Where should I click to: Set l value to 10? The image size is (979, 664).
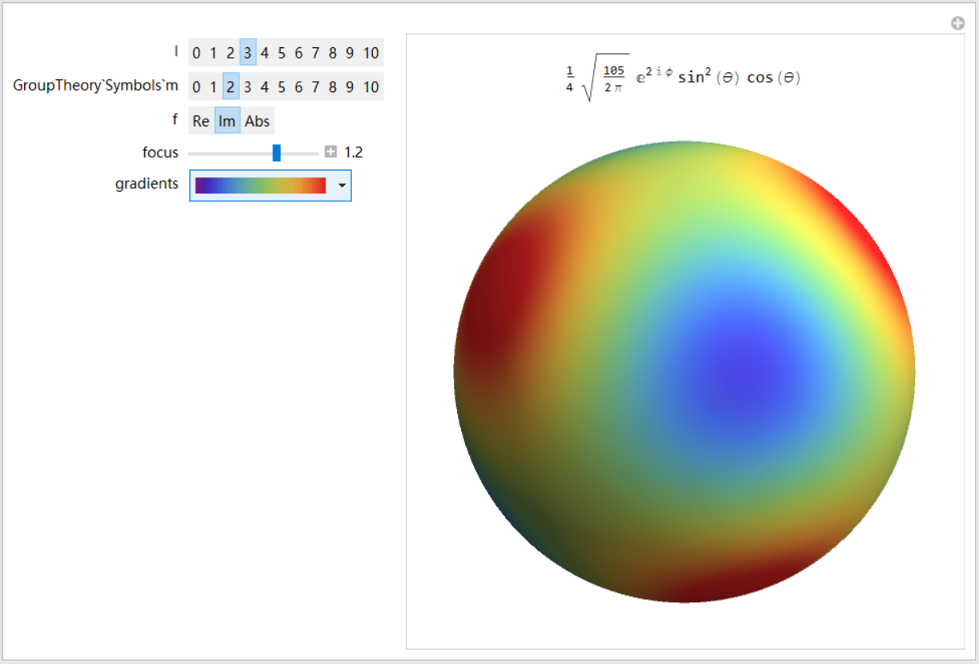370,54
